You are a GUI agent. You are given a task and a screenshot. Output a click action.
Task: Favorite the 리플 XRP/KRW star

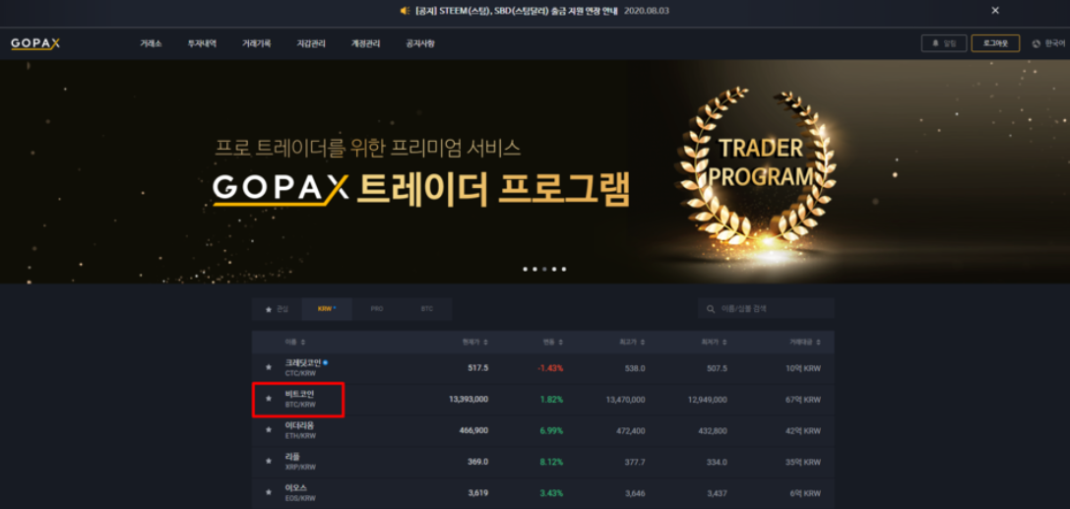pos(268,461)
